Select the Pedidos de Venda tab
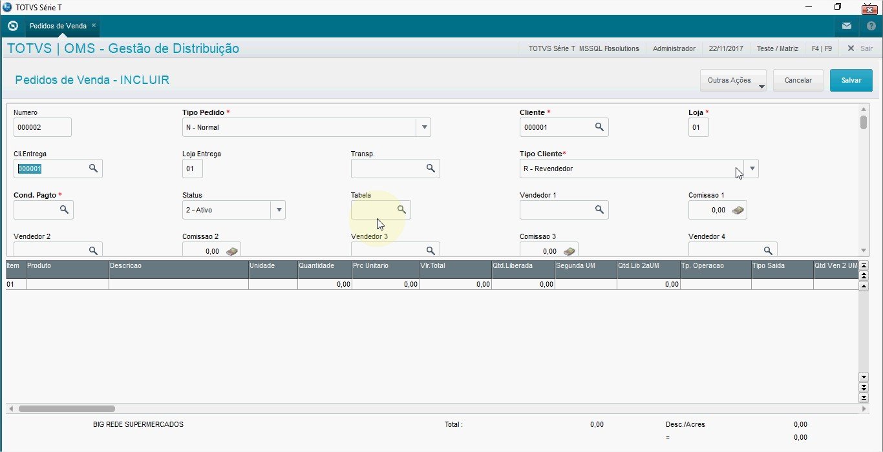This screenshot has width=883, height=452. [x=58, y=26]
